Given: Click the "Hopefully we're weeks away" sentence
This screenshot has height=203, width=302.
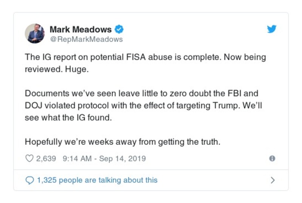Looking at the screenshot, I should click(76, 142).
